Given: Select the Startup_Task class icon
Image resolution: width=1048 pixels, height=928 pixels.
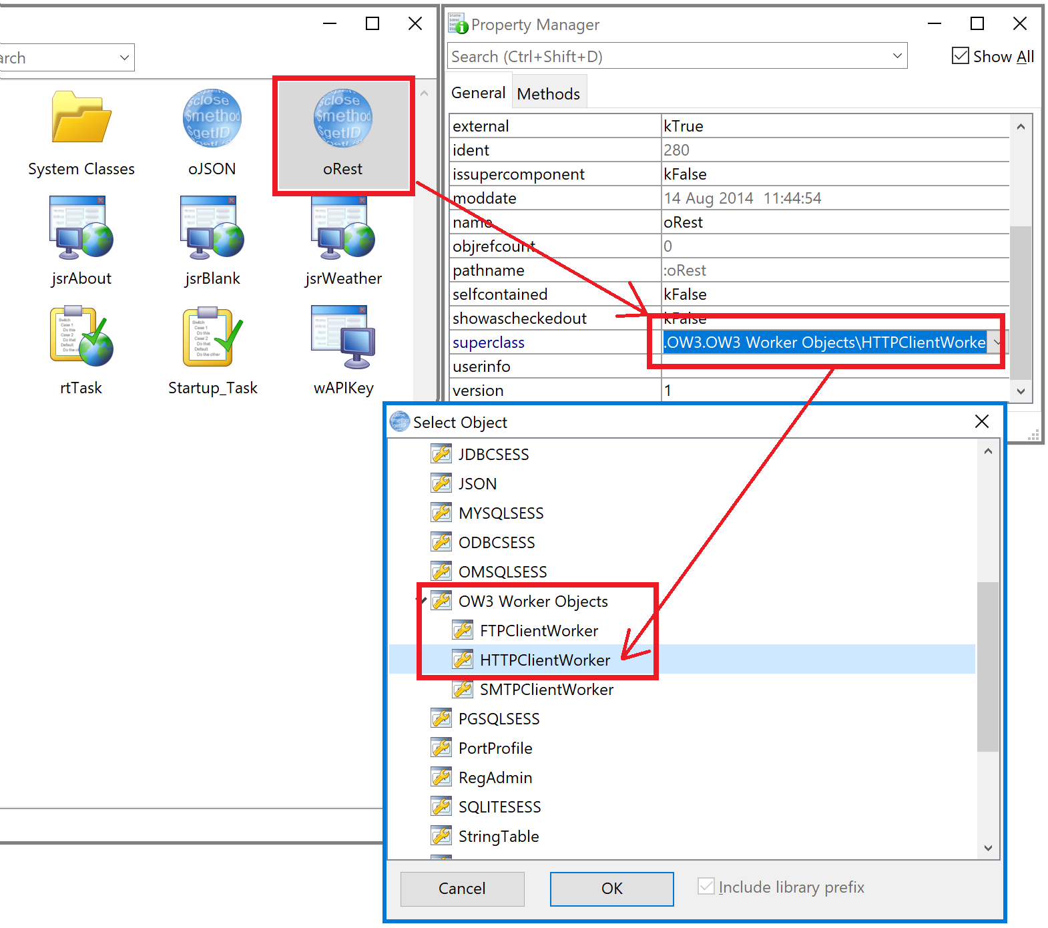Looking at the screenshot, I should [x=212, y=338].
